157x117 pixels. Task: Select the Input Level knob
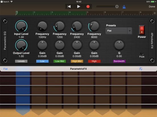coord(21,26)
